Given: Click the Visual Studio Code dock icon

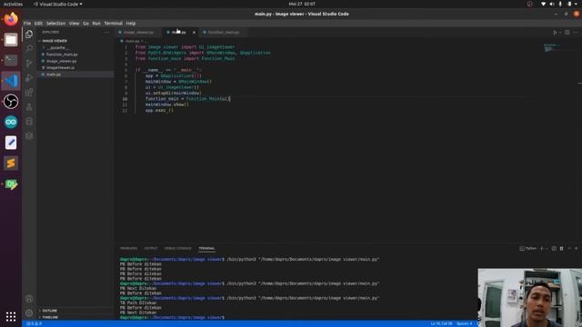Looking at the screenshot, I should (11, 81).
